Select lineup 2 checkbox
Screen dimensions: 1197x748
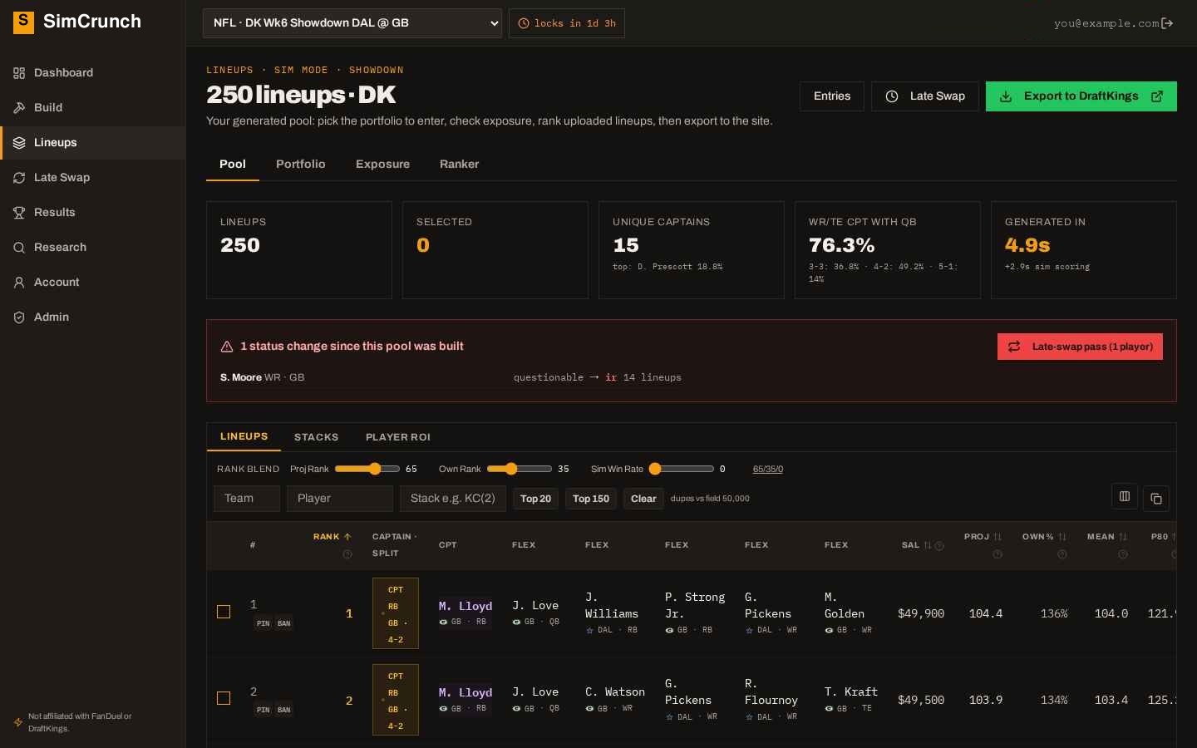[x=224, y=698]
